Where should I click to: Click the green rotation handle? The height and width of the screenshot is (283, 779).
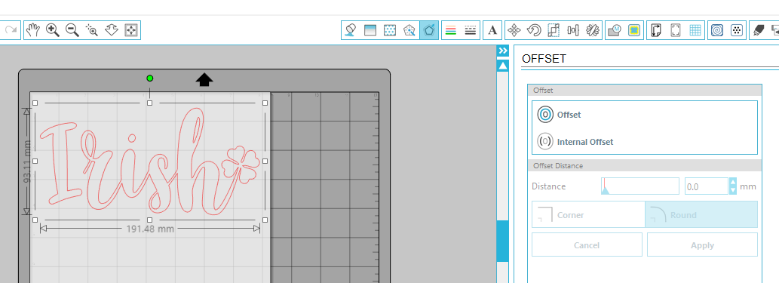pyautogui.click(x=150, y=78)
